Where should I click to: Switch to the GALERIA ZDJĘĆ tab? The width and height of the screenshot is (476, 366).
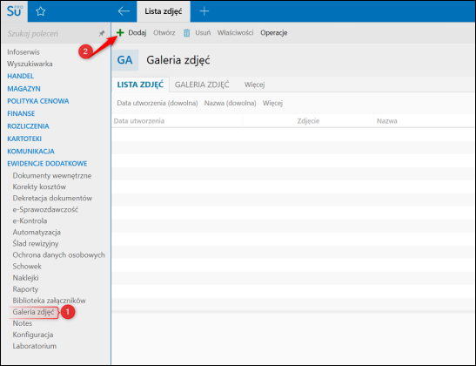[x=202, y=85]
